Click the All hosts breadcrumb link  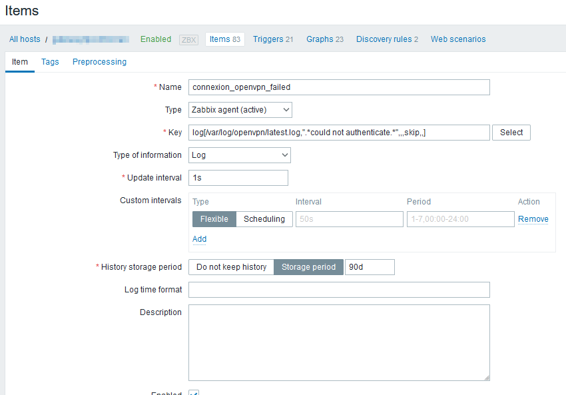pyautogui.click(x=25, y=39)
